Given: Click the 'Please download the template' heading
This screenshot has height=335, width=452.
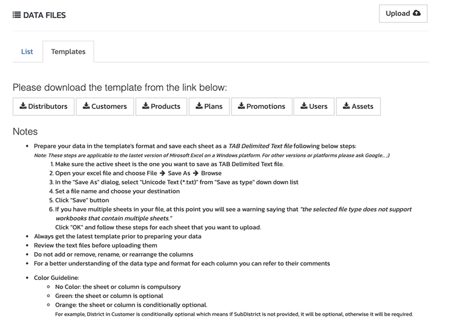Looking at the screenshot, I should click(120, 88).
